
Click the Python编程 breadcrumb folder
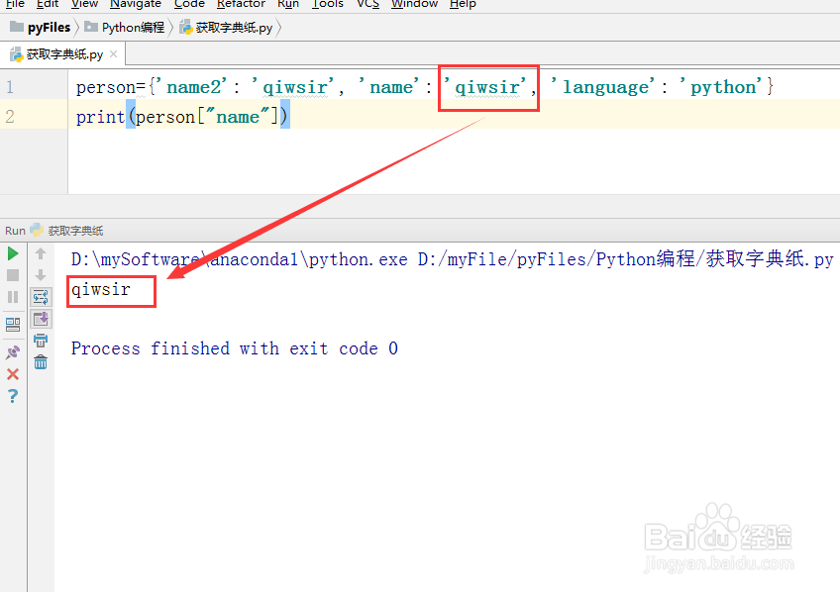(x=125, y=28)
